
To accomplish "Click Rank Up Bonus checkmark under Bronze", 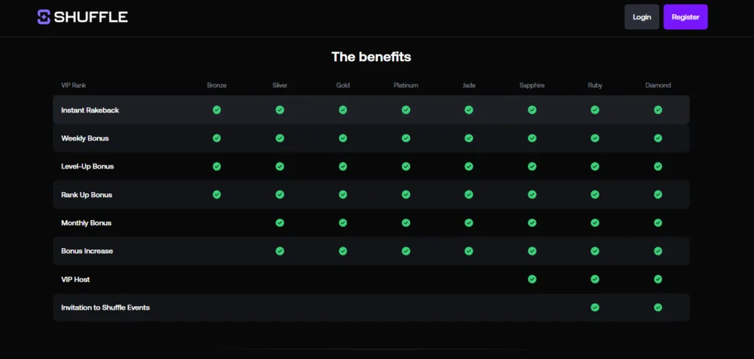I will [x=217, y=195].
